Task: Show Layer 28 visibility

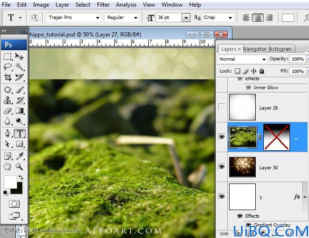Action: (222, 107)
